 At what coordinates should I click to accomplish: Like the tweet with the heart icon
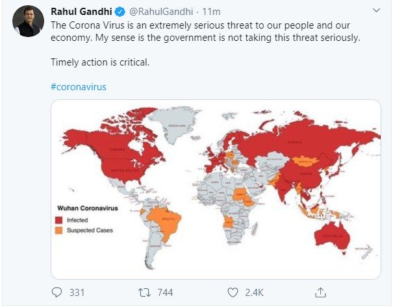[x=234, y=292]
